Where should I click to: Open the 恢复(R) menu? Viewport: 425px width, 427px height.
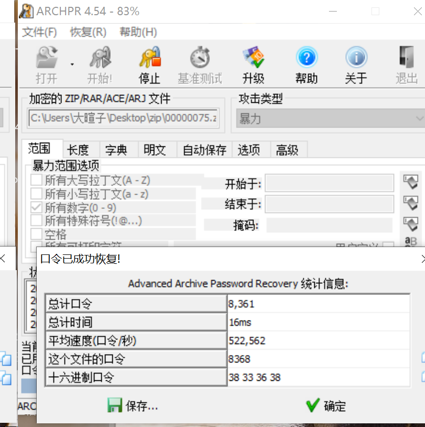tap(88, 32)
